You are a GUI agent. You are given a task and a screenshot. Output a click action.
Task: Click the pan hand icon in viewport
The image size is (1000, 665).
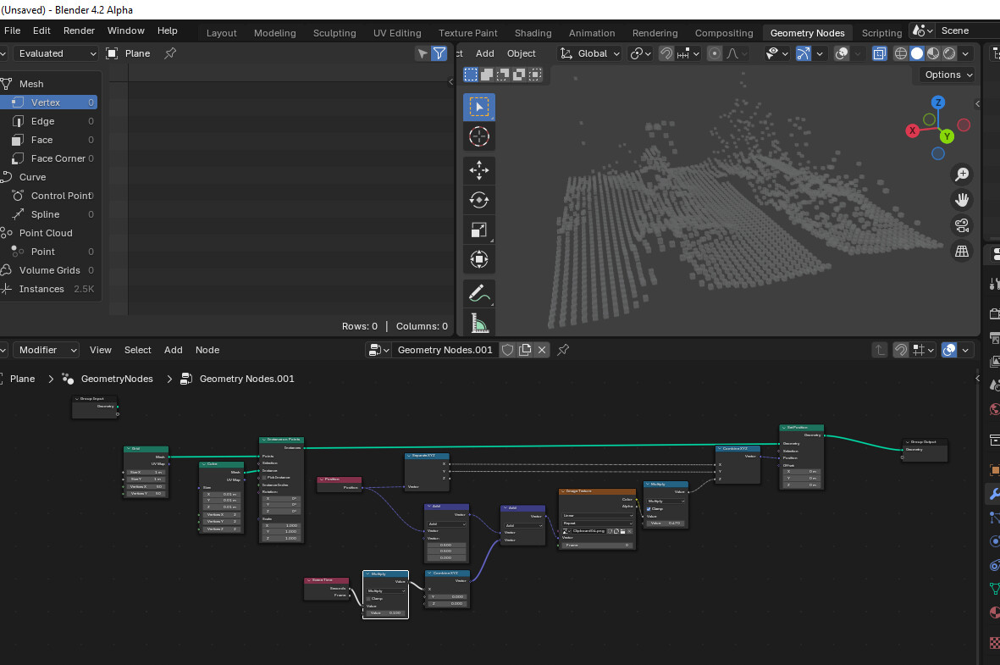pos(962,200)
